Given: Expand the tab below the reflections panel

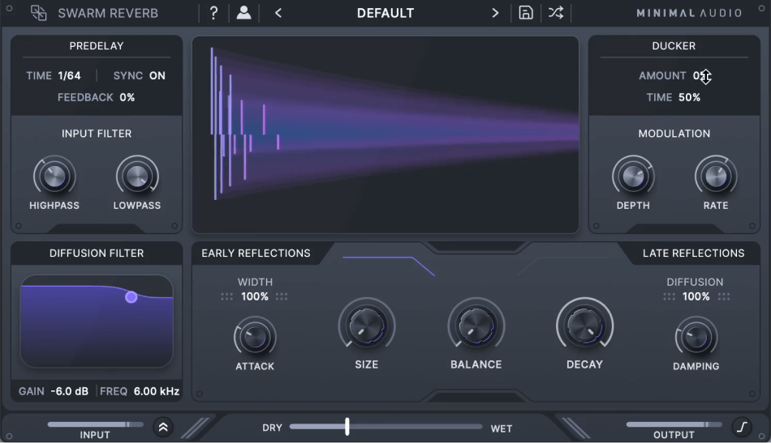Looking at the screenshot, I should (x=476, y=396).
